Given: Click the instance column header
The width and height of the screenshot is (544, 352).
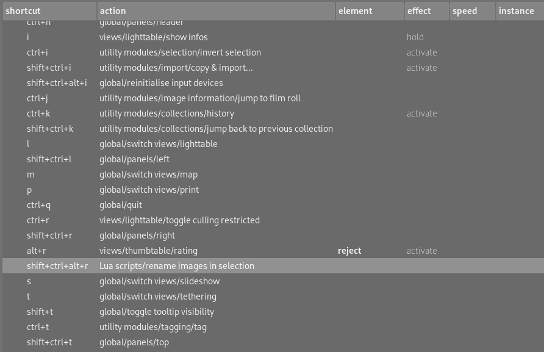Looking at the screenshot, I should (519, 11).
